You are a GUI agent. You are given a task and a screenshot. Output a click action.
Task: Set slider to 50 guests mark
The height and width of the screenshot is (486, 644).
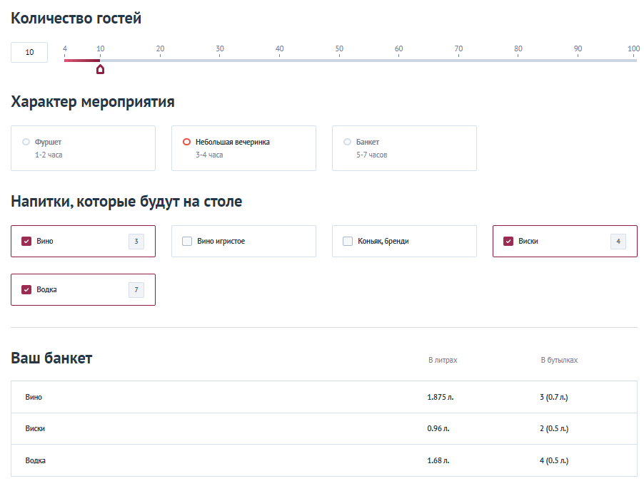point(339,61)
